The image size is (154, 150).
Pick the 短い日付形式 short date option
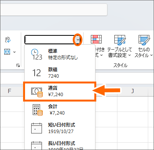[60, 128]
